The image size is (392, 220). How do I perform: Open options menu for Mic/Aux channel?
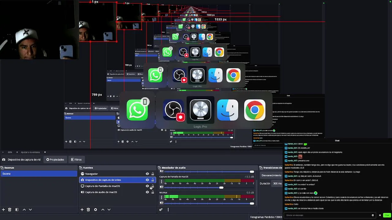click(x=161, y=197)
